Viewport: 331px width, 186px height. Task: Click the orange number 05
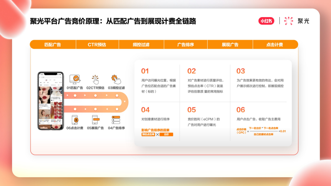(191, 110)
